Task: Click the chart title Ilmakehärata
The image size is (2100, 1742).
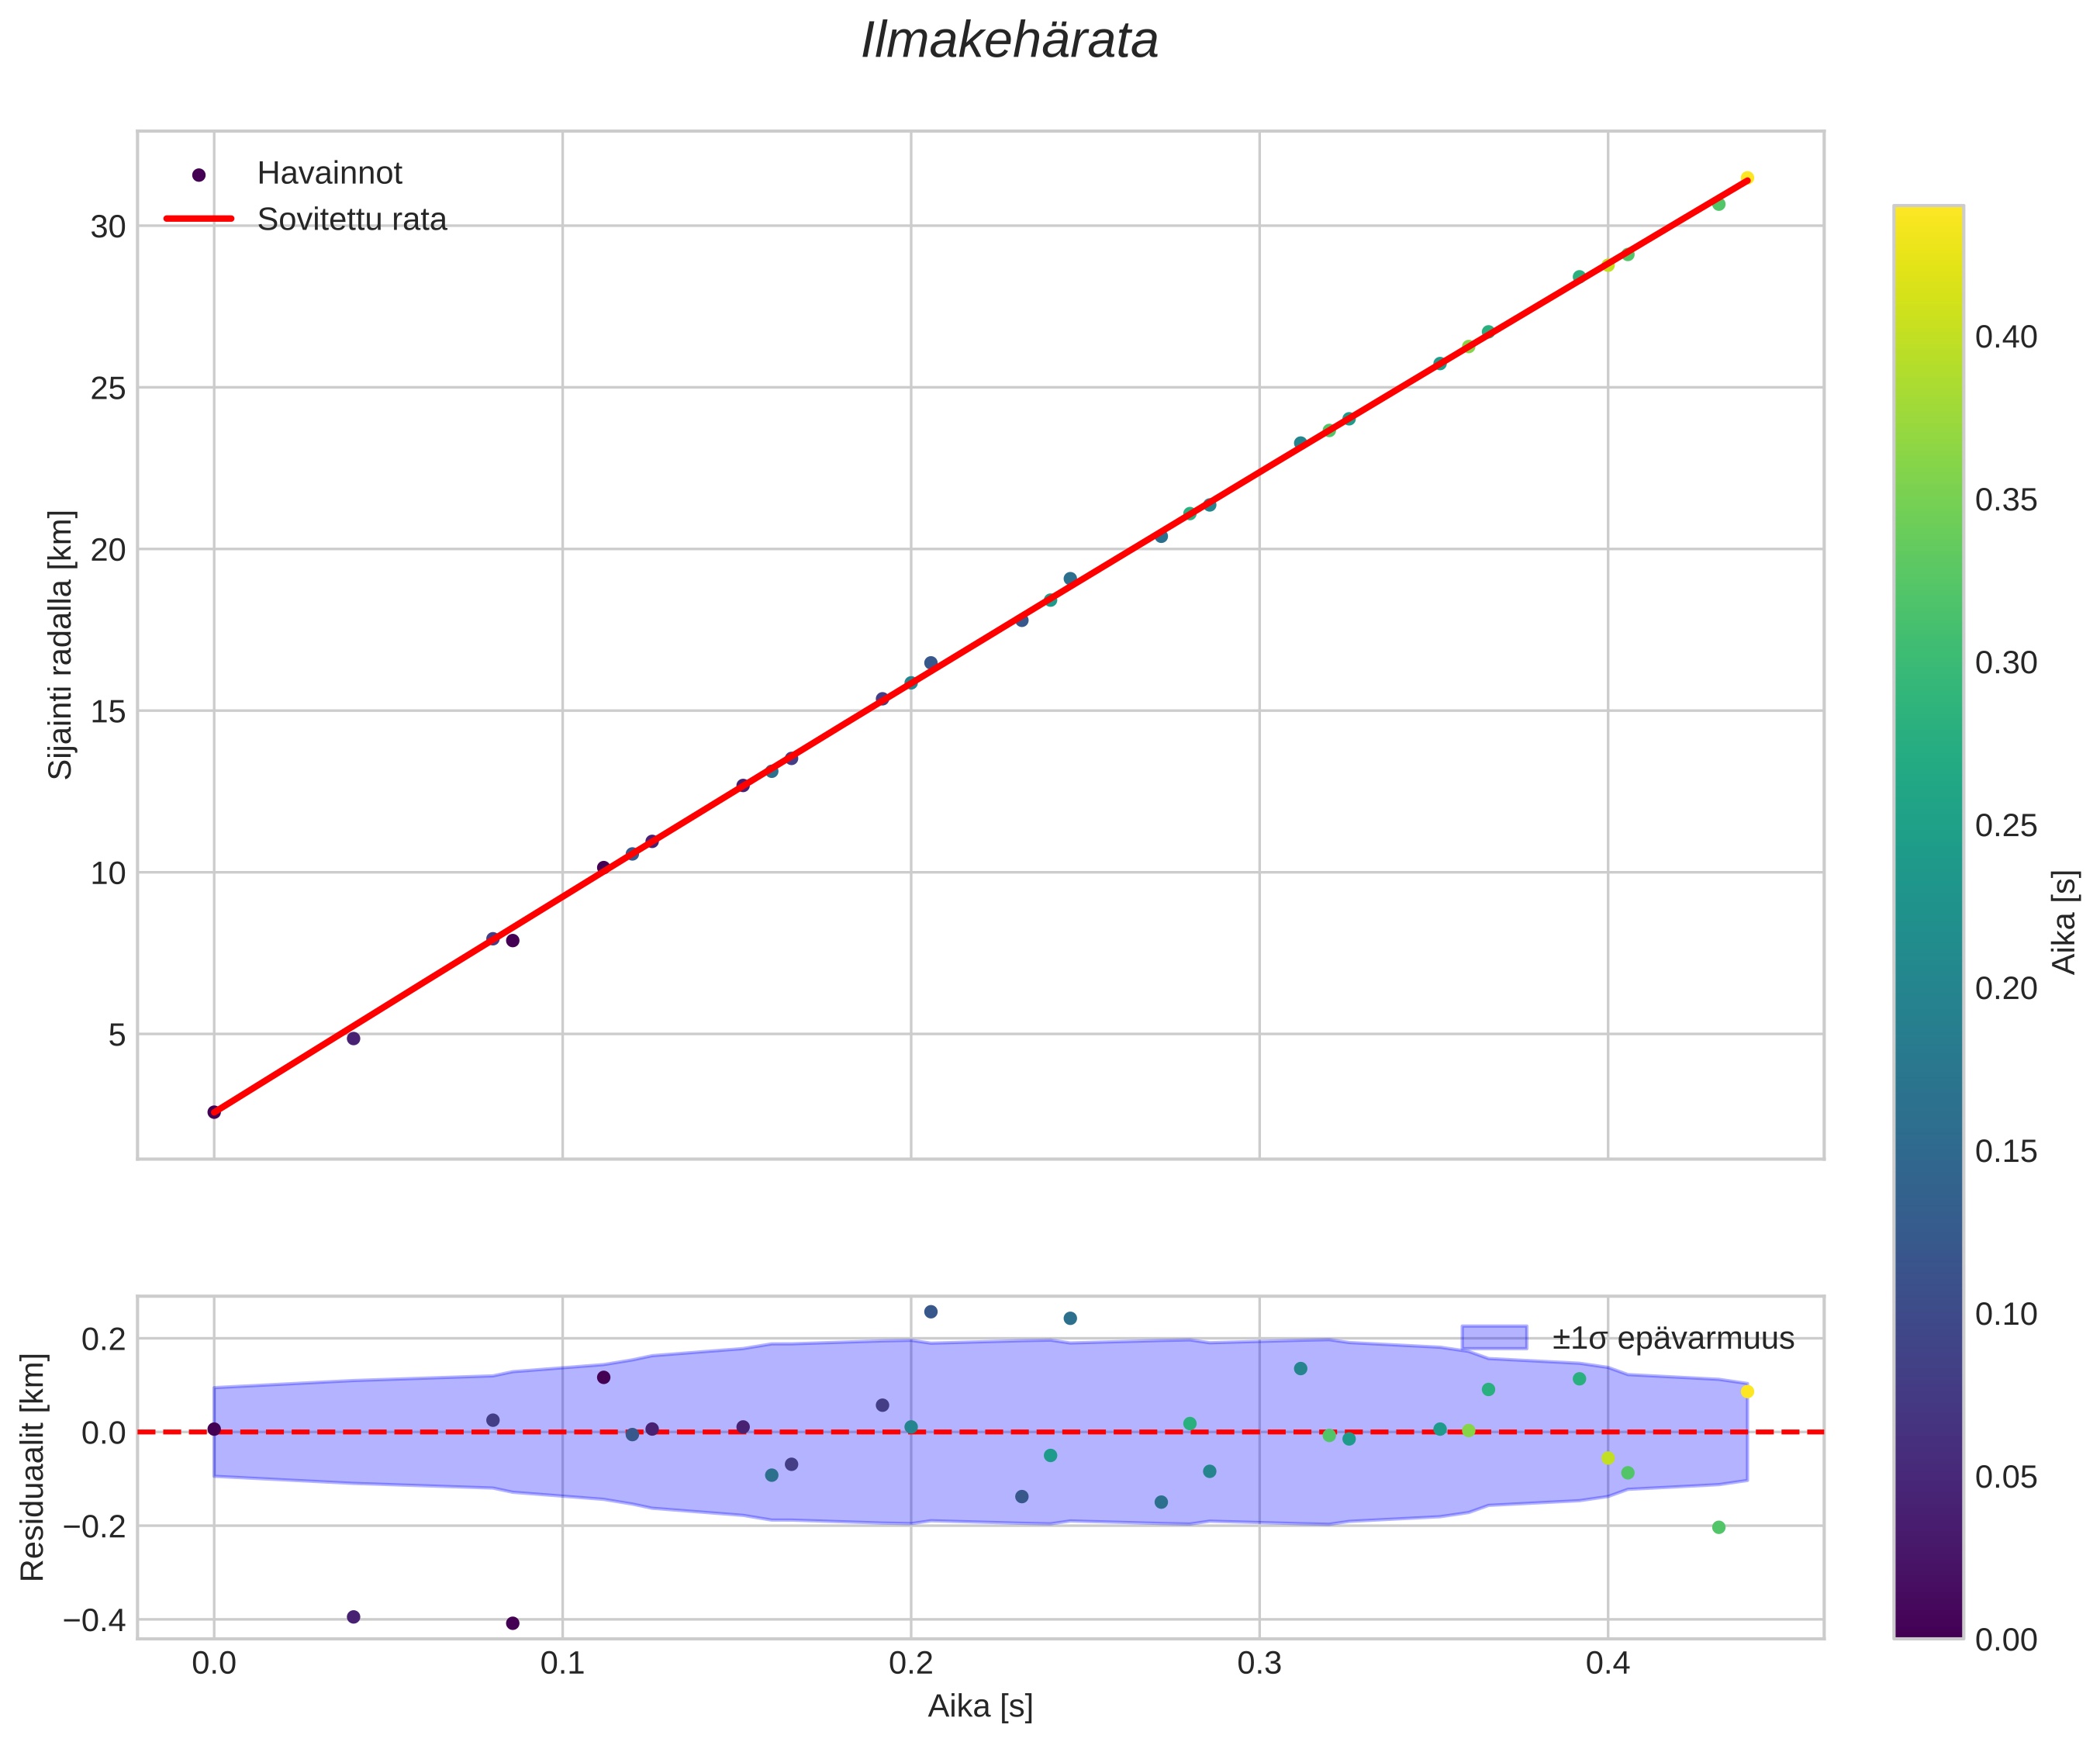Action: (1009, 42)
